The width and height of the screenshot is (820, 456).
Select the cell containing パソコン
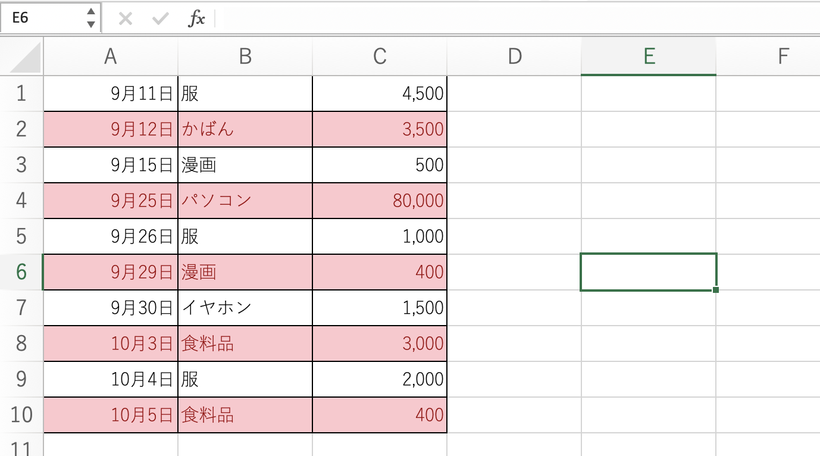[x=244, y=200]
